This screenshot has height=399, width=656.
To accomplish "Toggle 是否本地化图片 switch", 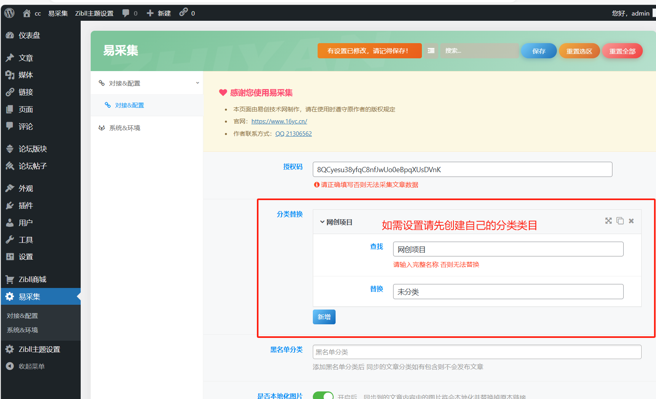I will coord(323,396).
